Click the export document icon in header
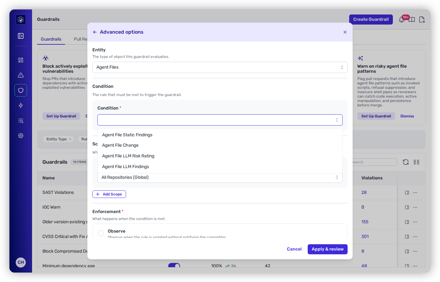Viewport: 440px width, 282px height. coord(422,20)
